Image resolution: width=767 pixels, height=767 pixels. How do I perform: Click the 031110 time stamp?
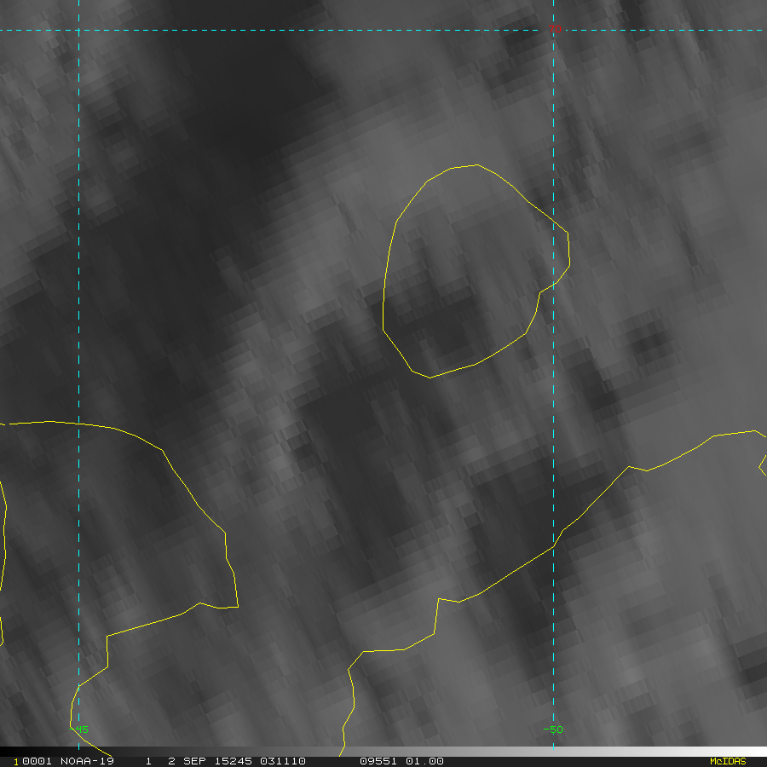[284, 761]
